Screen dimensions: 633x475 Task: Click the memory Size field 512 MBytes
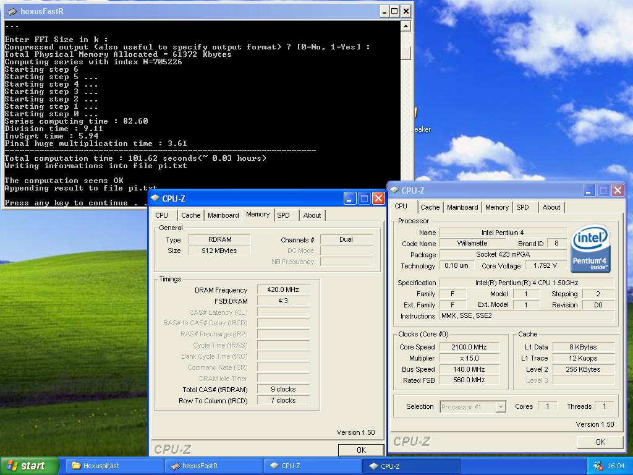click(219, 250)
